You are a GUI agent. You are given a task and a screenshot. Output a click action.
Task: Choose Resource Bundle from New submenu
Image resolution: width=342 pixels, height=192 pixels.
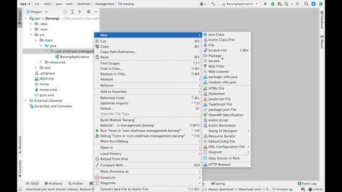click(227, 136)
